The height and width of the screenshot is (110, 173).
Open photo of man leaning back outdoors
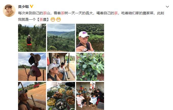32,96
